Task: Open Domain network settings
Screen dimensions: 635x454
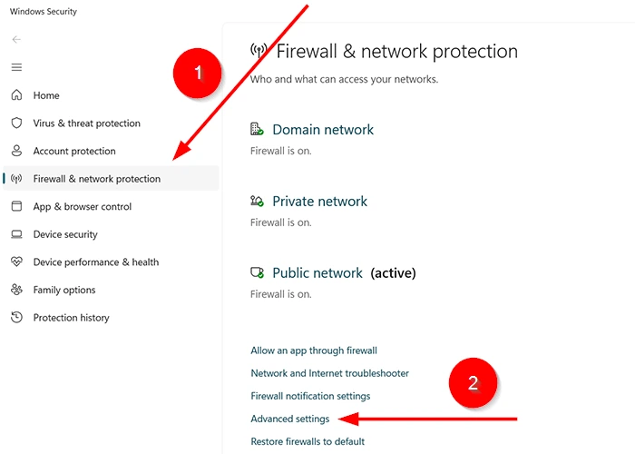Action: click(x=323, y=130)
